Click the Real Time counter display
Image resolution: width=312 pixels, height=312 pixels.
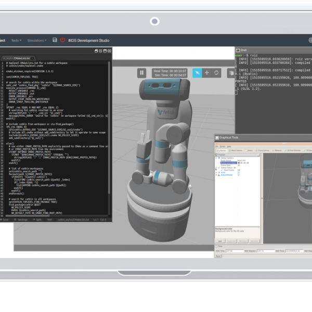[170, 71]
